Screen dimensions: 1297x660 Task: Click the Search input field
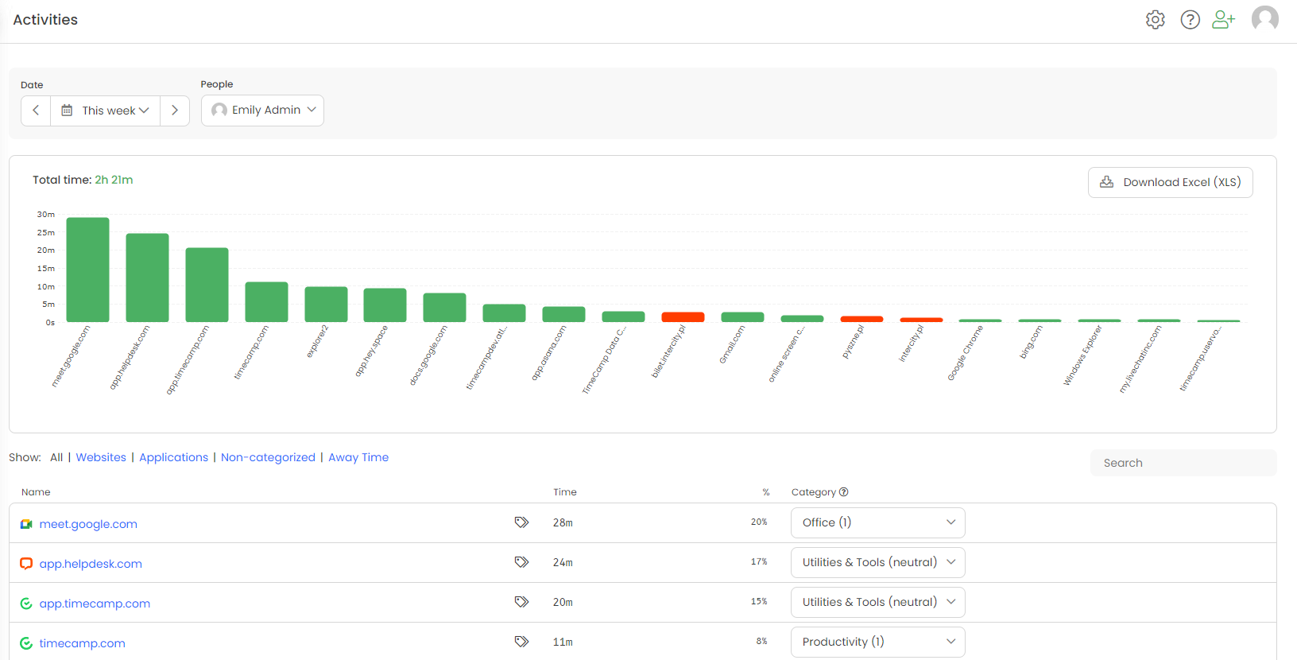click(x=1183, y=463)
